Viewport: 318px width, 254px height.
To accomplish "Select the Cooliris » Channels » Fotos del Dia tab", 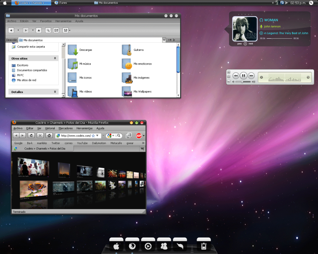I will pos(43,149).
